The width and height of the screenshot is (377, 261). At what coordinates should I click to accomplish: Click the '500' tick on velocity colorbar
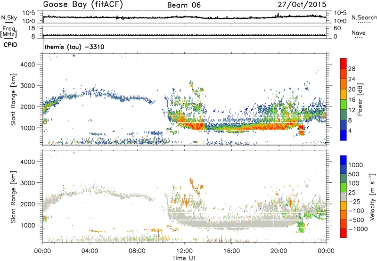point(353,174)
